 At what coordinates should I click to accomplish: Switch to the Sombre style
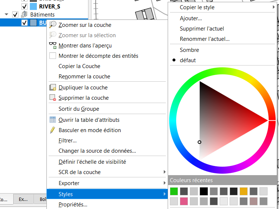point(222,50)
